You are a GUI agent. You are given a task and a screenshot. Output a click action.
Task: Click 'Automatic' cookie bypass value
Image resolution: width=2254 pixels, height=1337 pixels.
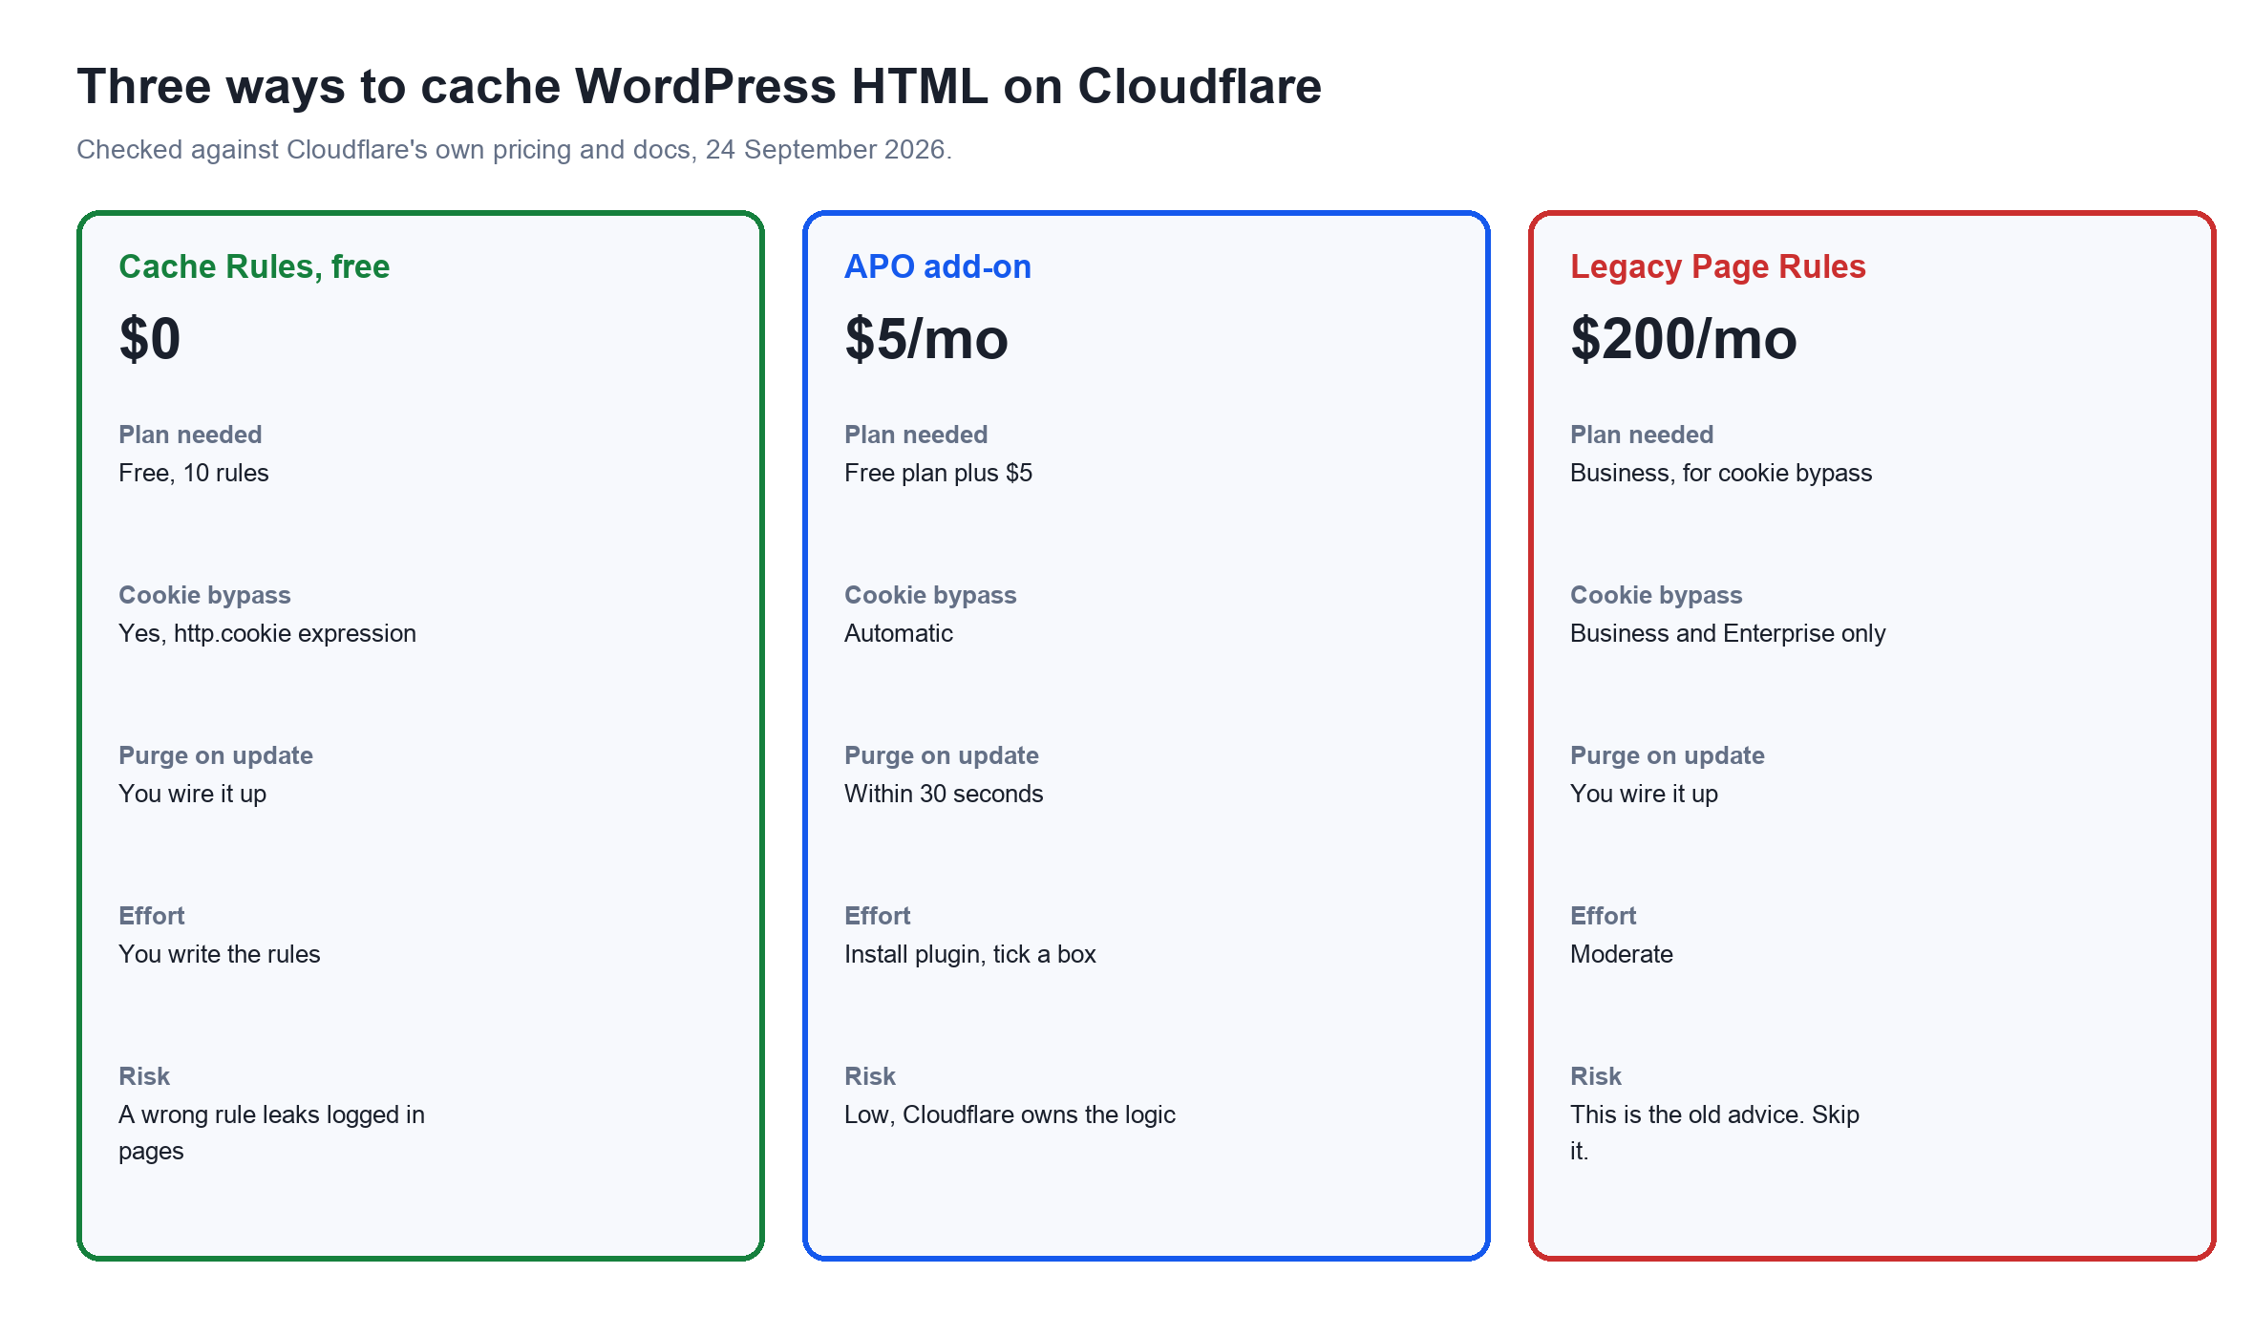click(899, 633)
